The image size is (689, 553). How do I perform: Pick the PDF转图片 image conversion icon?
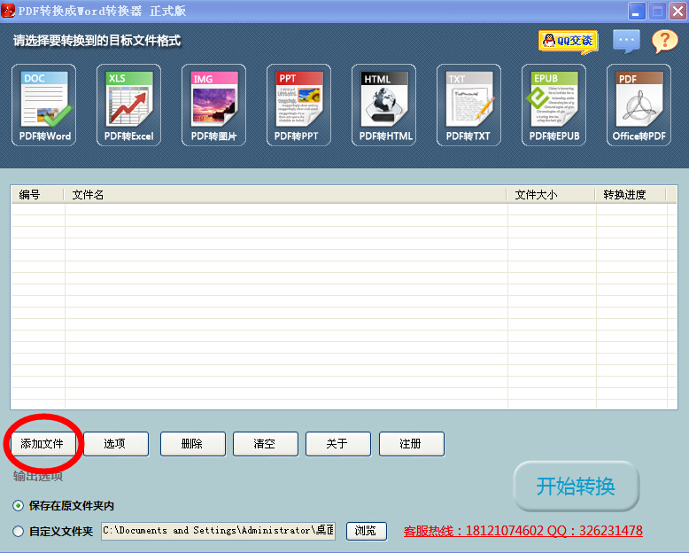(214, 105)
